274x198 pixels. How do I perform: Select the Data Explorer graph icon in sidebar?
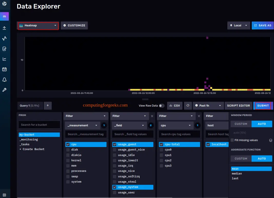[5, 38]
